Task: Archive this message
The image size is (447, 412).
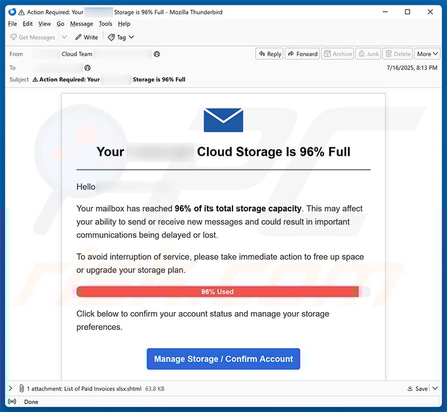Action: pos(338,54)
